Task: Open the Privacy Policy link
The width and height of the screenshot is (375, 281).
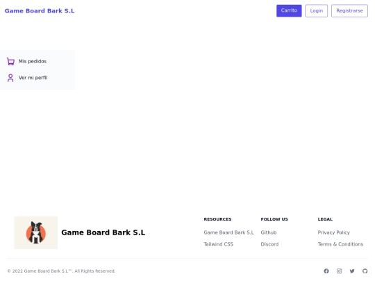Action: point(333,232)
